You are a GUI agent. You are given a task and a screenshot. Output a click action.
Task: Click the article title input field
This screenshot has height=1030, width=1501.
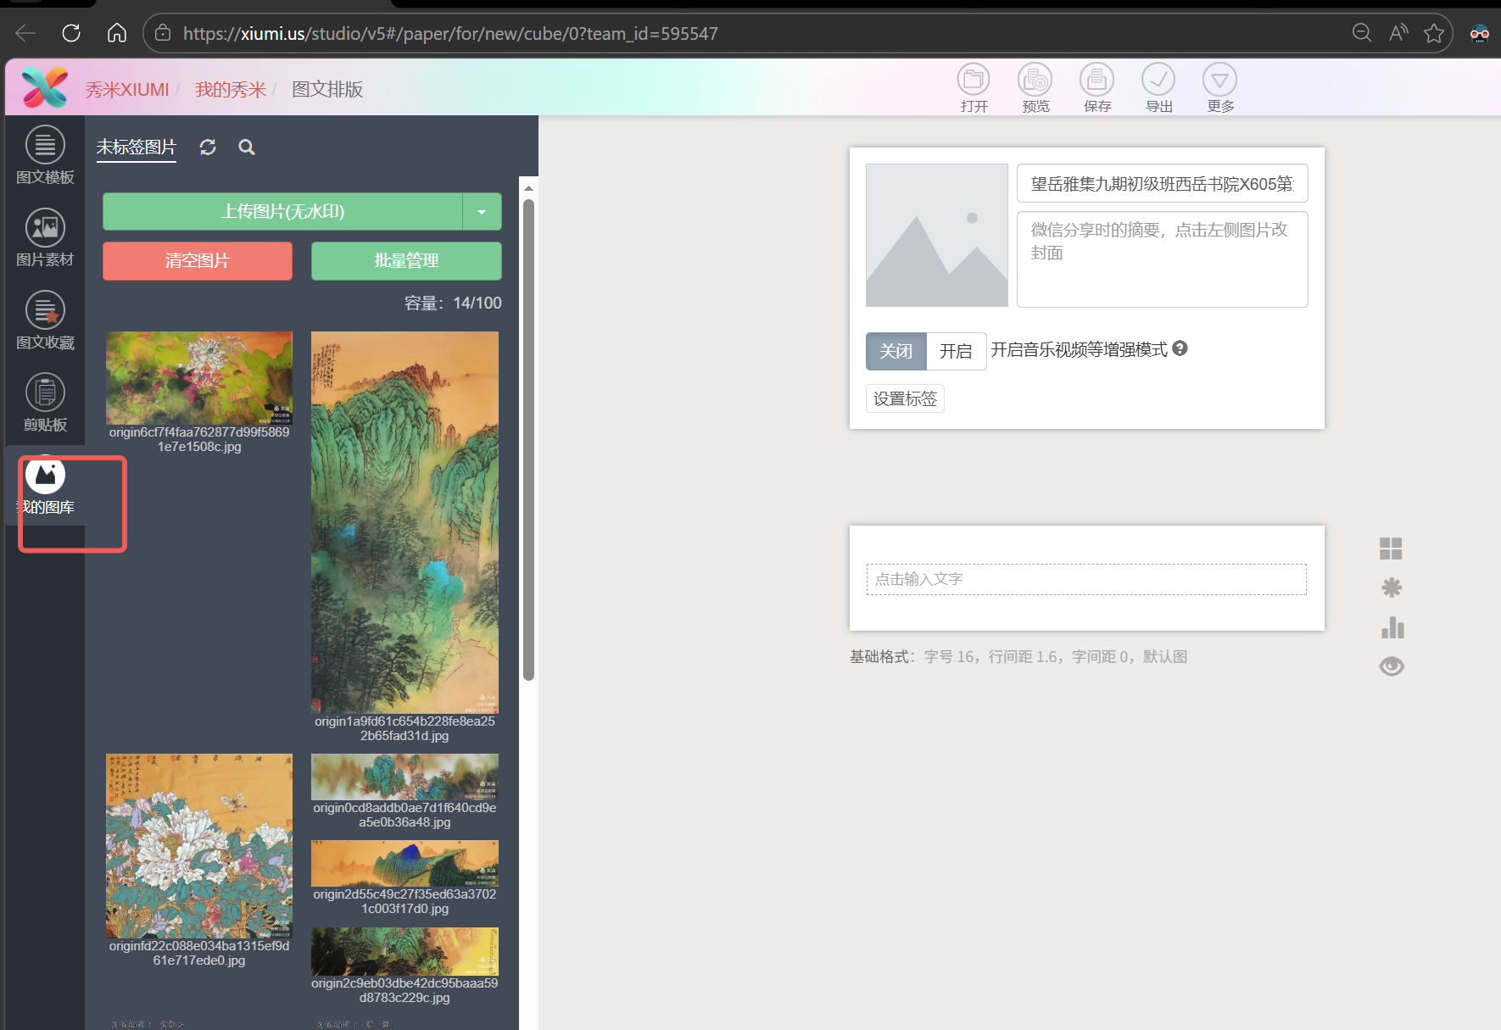pos(1163,184)
